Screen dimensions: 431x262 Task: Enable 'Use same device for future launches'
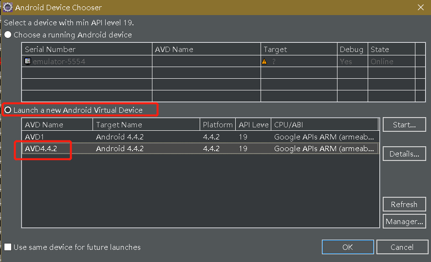[x=8, y=247]
